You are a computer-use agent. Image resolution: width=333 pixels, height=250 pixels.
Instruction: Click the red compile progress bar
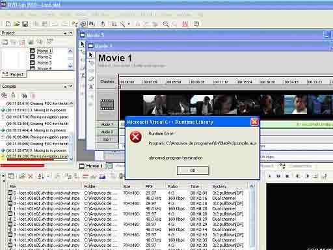(x=22, y=165)
